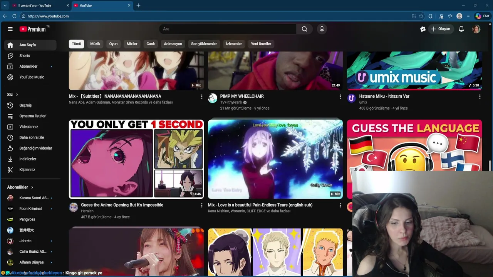This screenshot has height=277, width=493.
Task: Open Hatsune Miku - İtirazım Var title
Action: click(384, 96)
